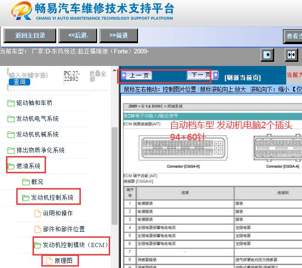Click the tree panel scroll-up arrow
Viewport: 302px width, 268px height.
point(114,71)
